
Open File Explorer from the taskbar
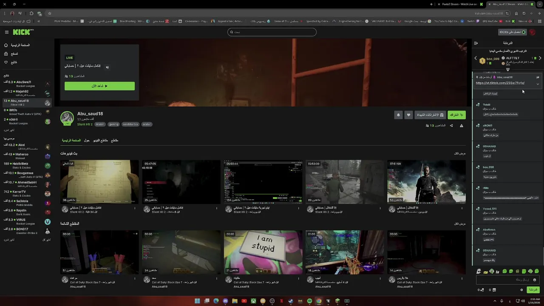coord(235,301)
